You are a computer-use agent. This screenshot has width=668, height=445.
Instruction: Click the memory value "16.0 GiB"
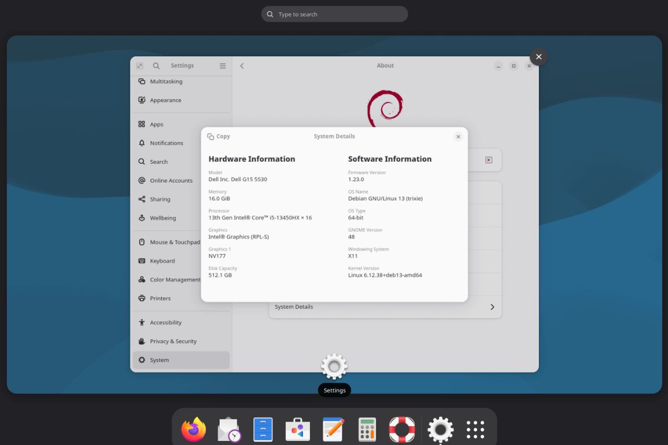coord(219,199)
